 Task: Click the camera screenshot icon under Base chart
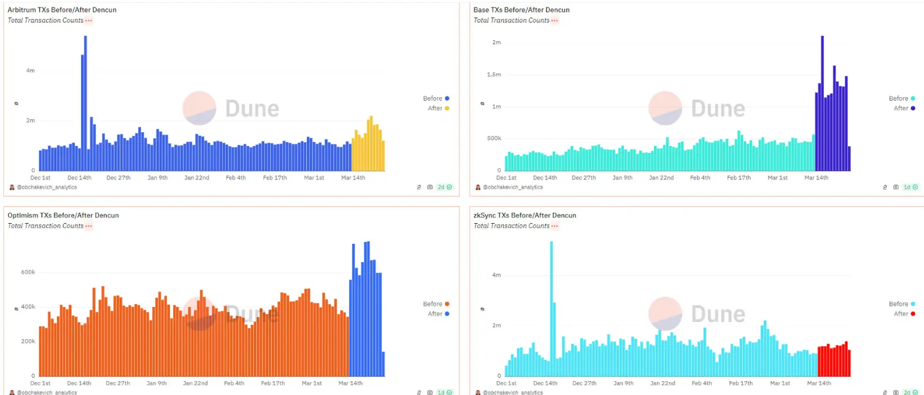(x=896, y=187)
